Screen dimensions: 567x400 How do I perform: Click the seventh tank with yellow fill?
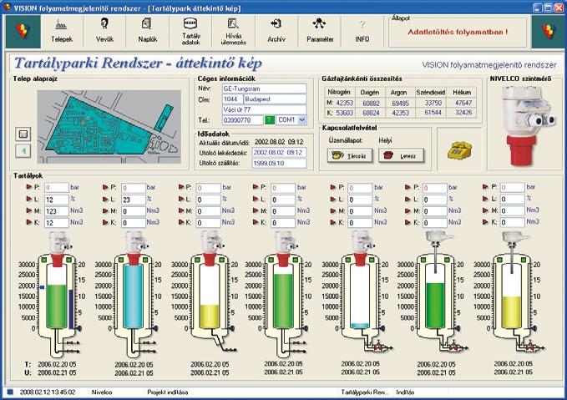click(512, 296)
